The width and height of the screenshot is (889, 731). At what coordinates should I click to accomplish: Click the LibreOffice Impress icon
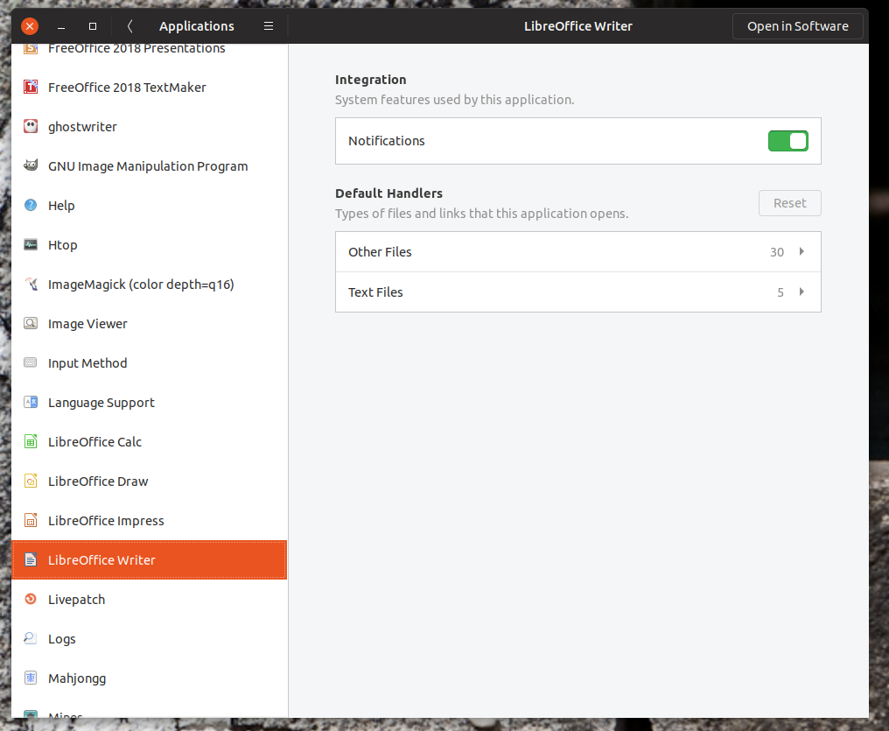click(31, 520)
